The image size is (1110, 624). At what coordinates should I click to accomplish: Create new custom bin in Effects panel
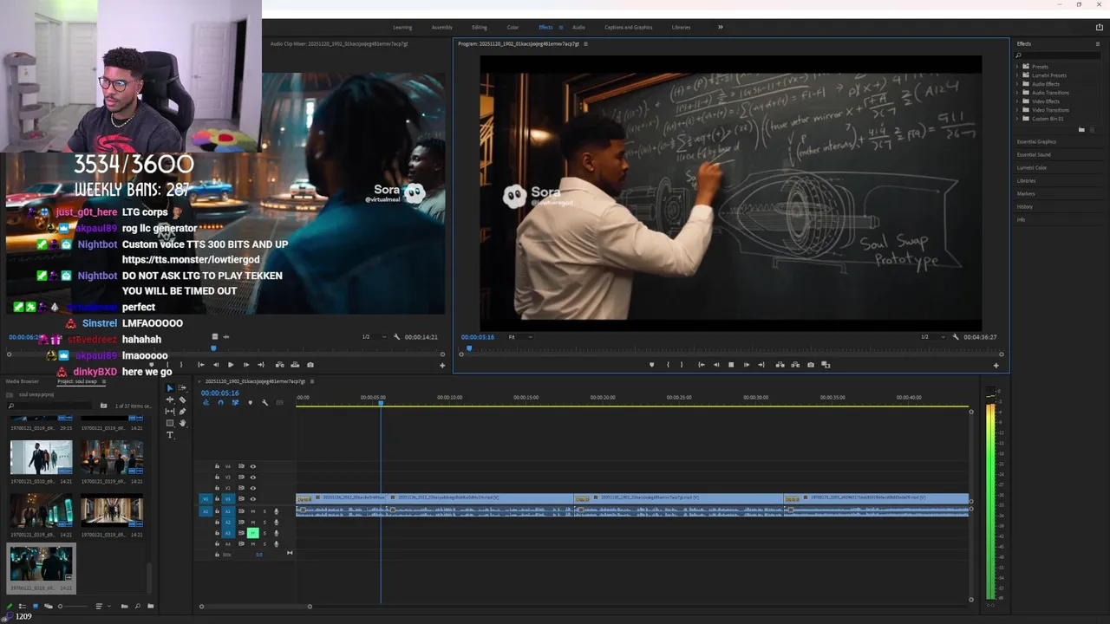(x=1081, y=129)
